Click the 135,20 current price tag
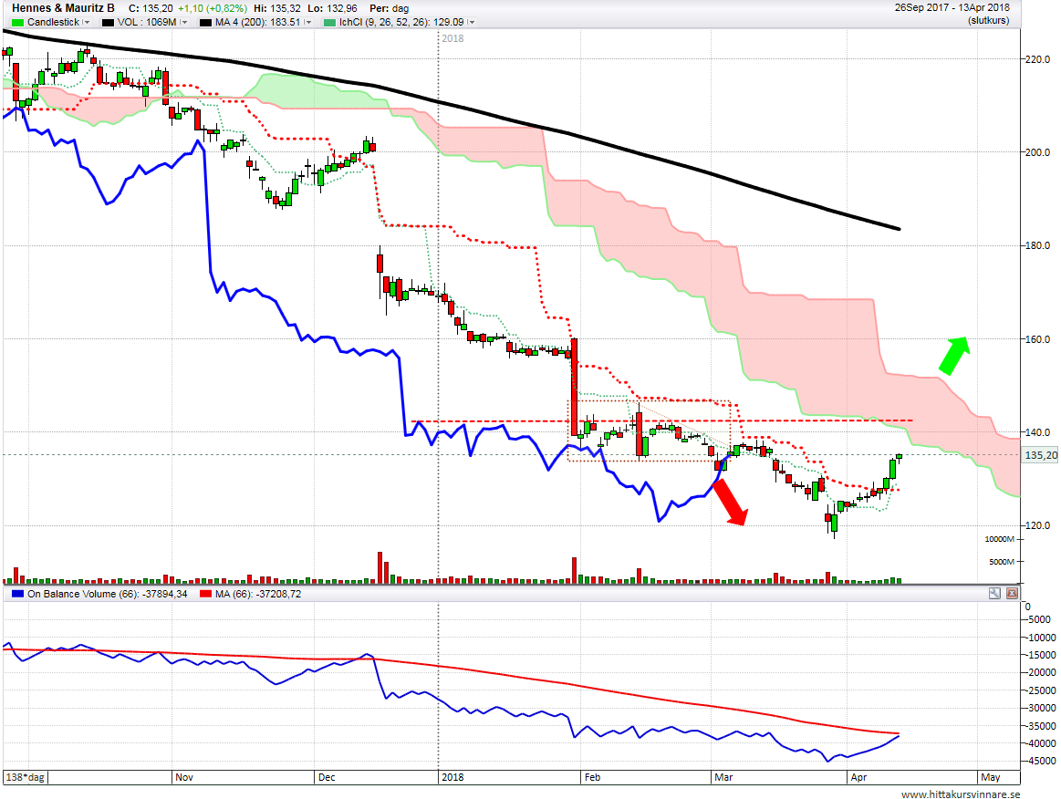Viewport: 1061px width, 799px height. pyautogui.click(x=1041, y=454)
